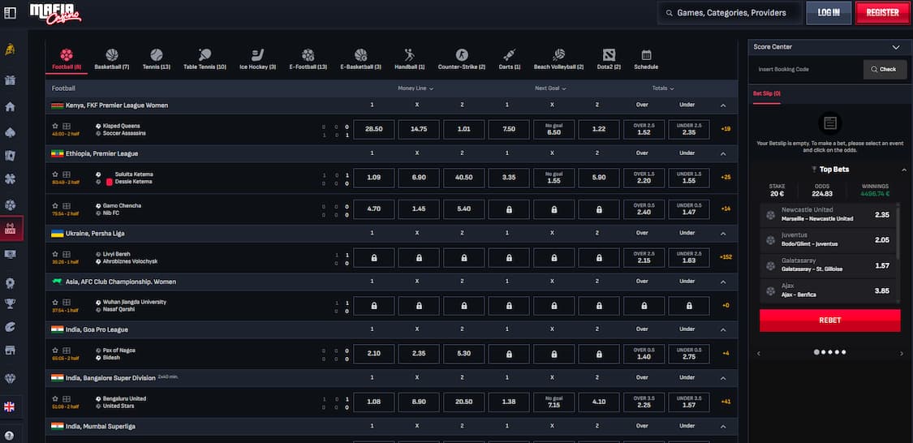Focus the Games, Categories, Providers search field
Image resolution: width=913 pixels, height=443 pixels.
(x=729, y=13)
